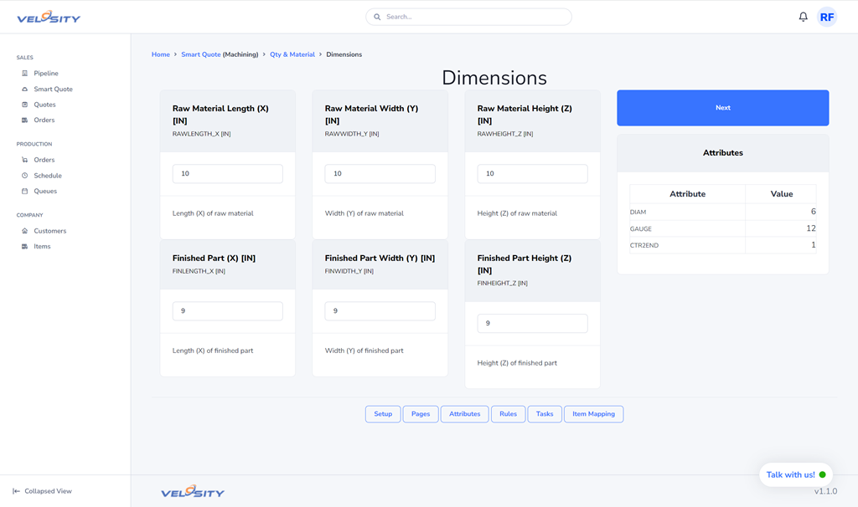This screenshot has height=507, width=858.
Task: Click the Raw Material Length input field
Action: (x=227, y=174)
